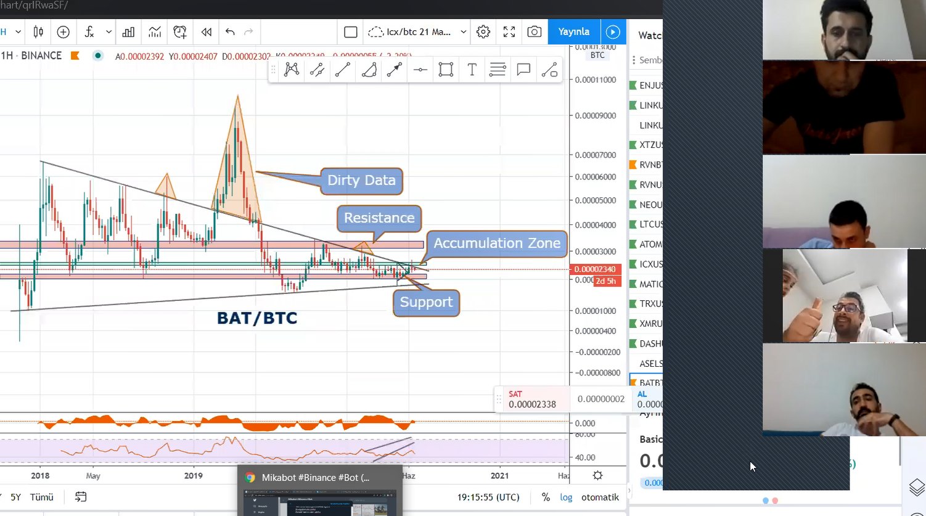Select the horizontal line tool

420,70
